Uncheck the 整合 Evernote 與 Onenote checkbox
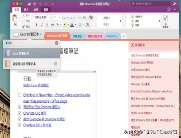This screenshot has width=181, height=138. (20, 119)
